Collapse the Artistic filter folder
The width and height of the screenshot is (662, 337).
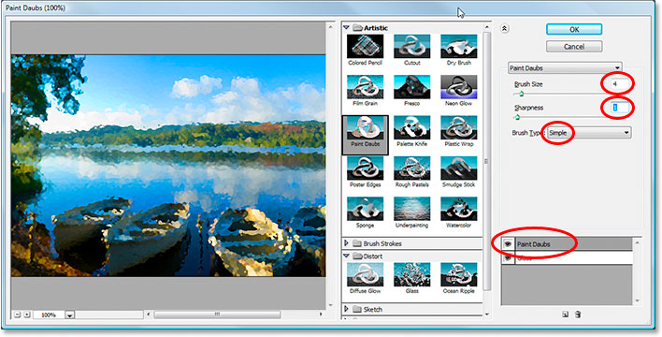347,27
